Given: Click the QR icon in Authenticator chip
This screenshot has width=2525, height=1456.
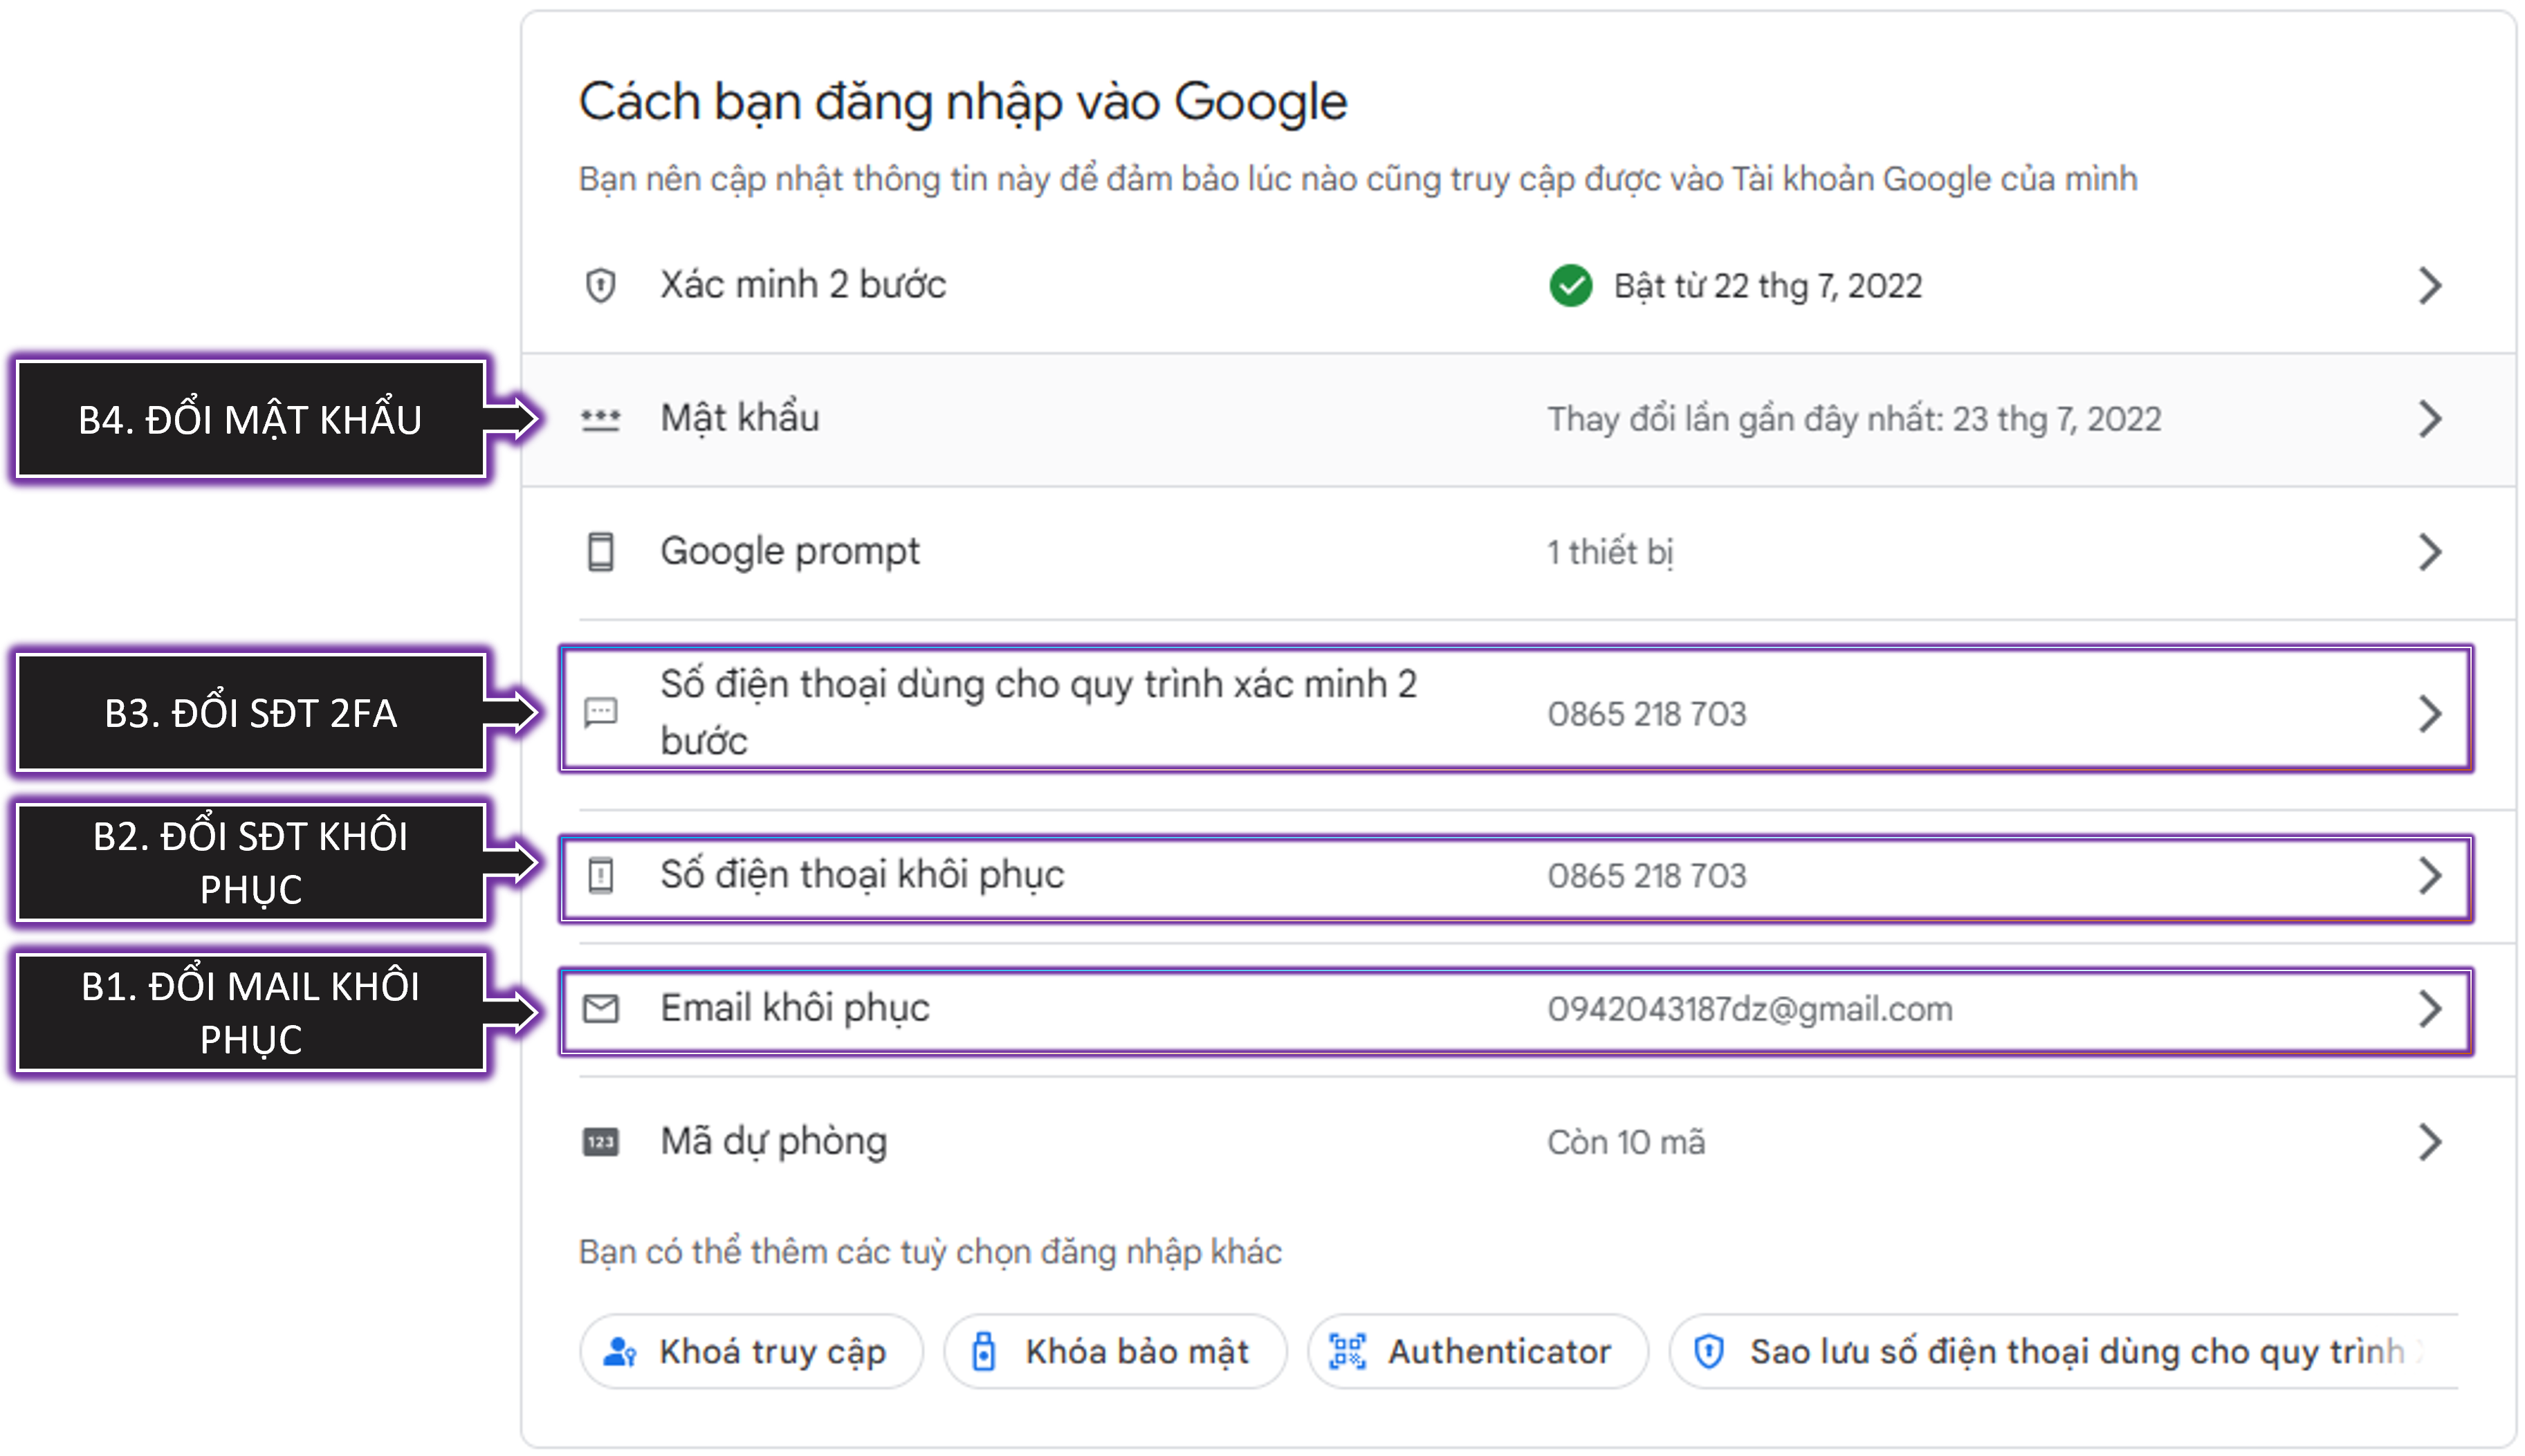Looking at the screenshot, I should [x=1347, y=1352].
